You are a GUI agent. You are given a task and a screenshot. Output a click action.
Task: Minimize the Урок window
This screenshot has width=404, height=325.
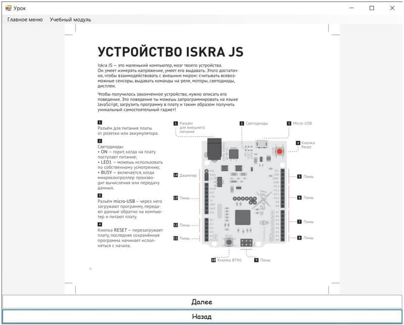coord(351,8)
